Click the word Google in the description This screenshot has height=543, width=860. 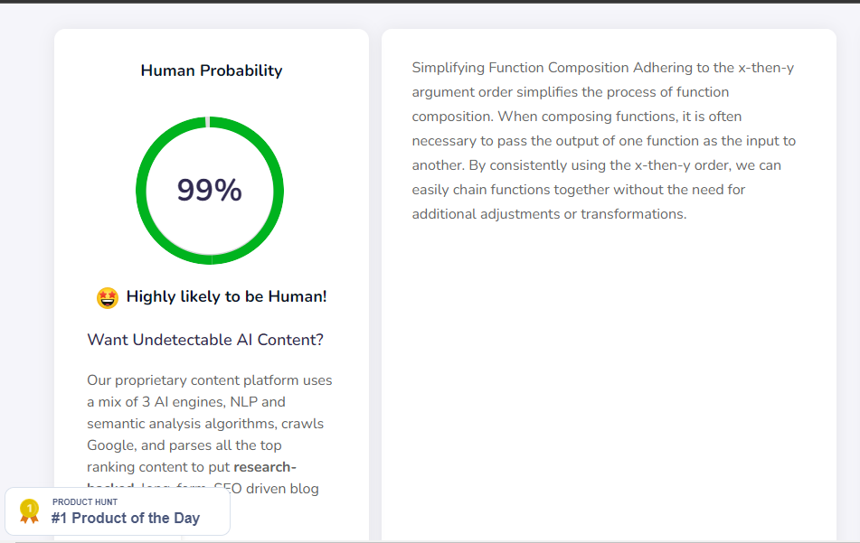pyautogui.click(x=109, y=445)
